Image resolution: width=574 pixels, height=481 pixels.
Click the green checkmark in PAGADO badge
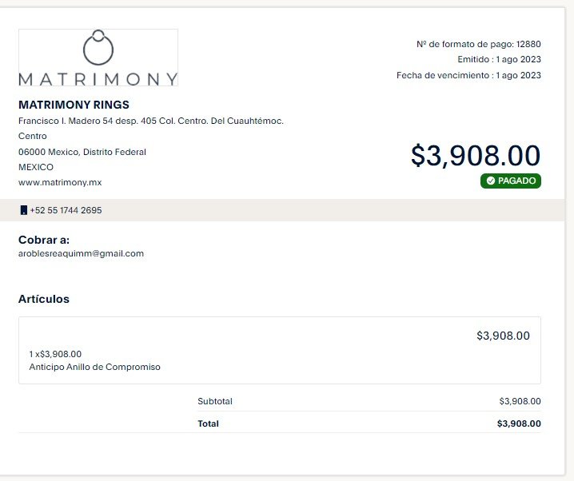[x=491, y=181]
